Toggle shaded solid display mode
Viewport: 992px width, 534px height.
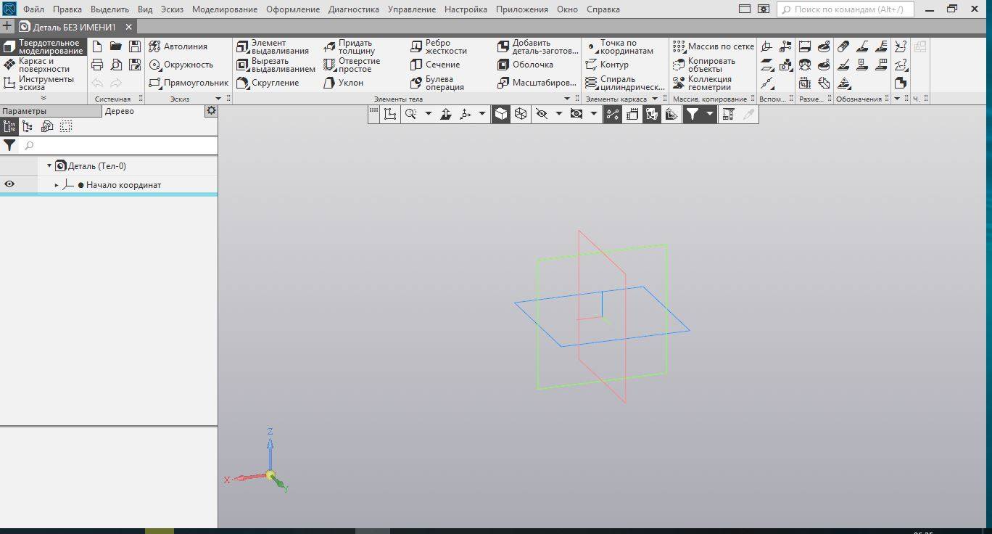(x=500, y=114)
